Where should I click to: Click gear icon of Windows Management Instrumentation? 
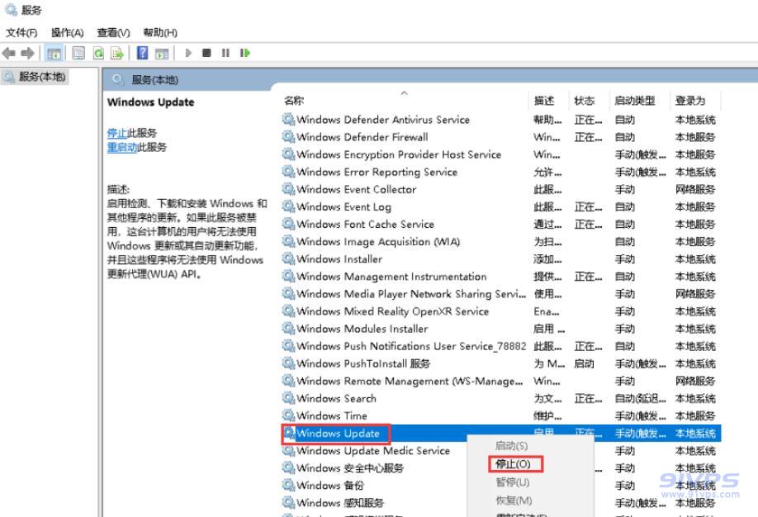[289, 276]
